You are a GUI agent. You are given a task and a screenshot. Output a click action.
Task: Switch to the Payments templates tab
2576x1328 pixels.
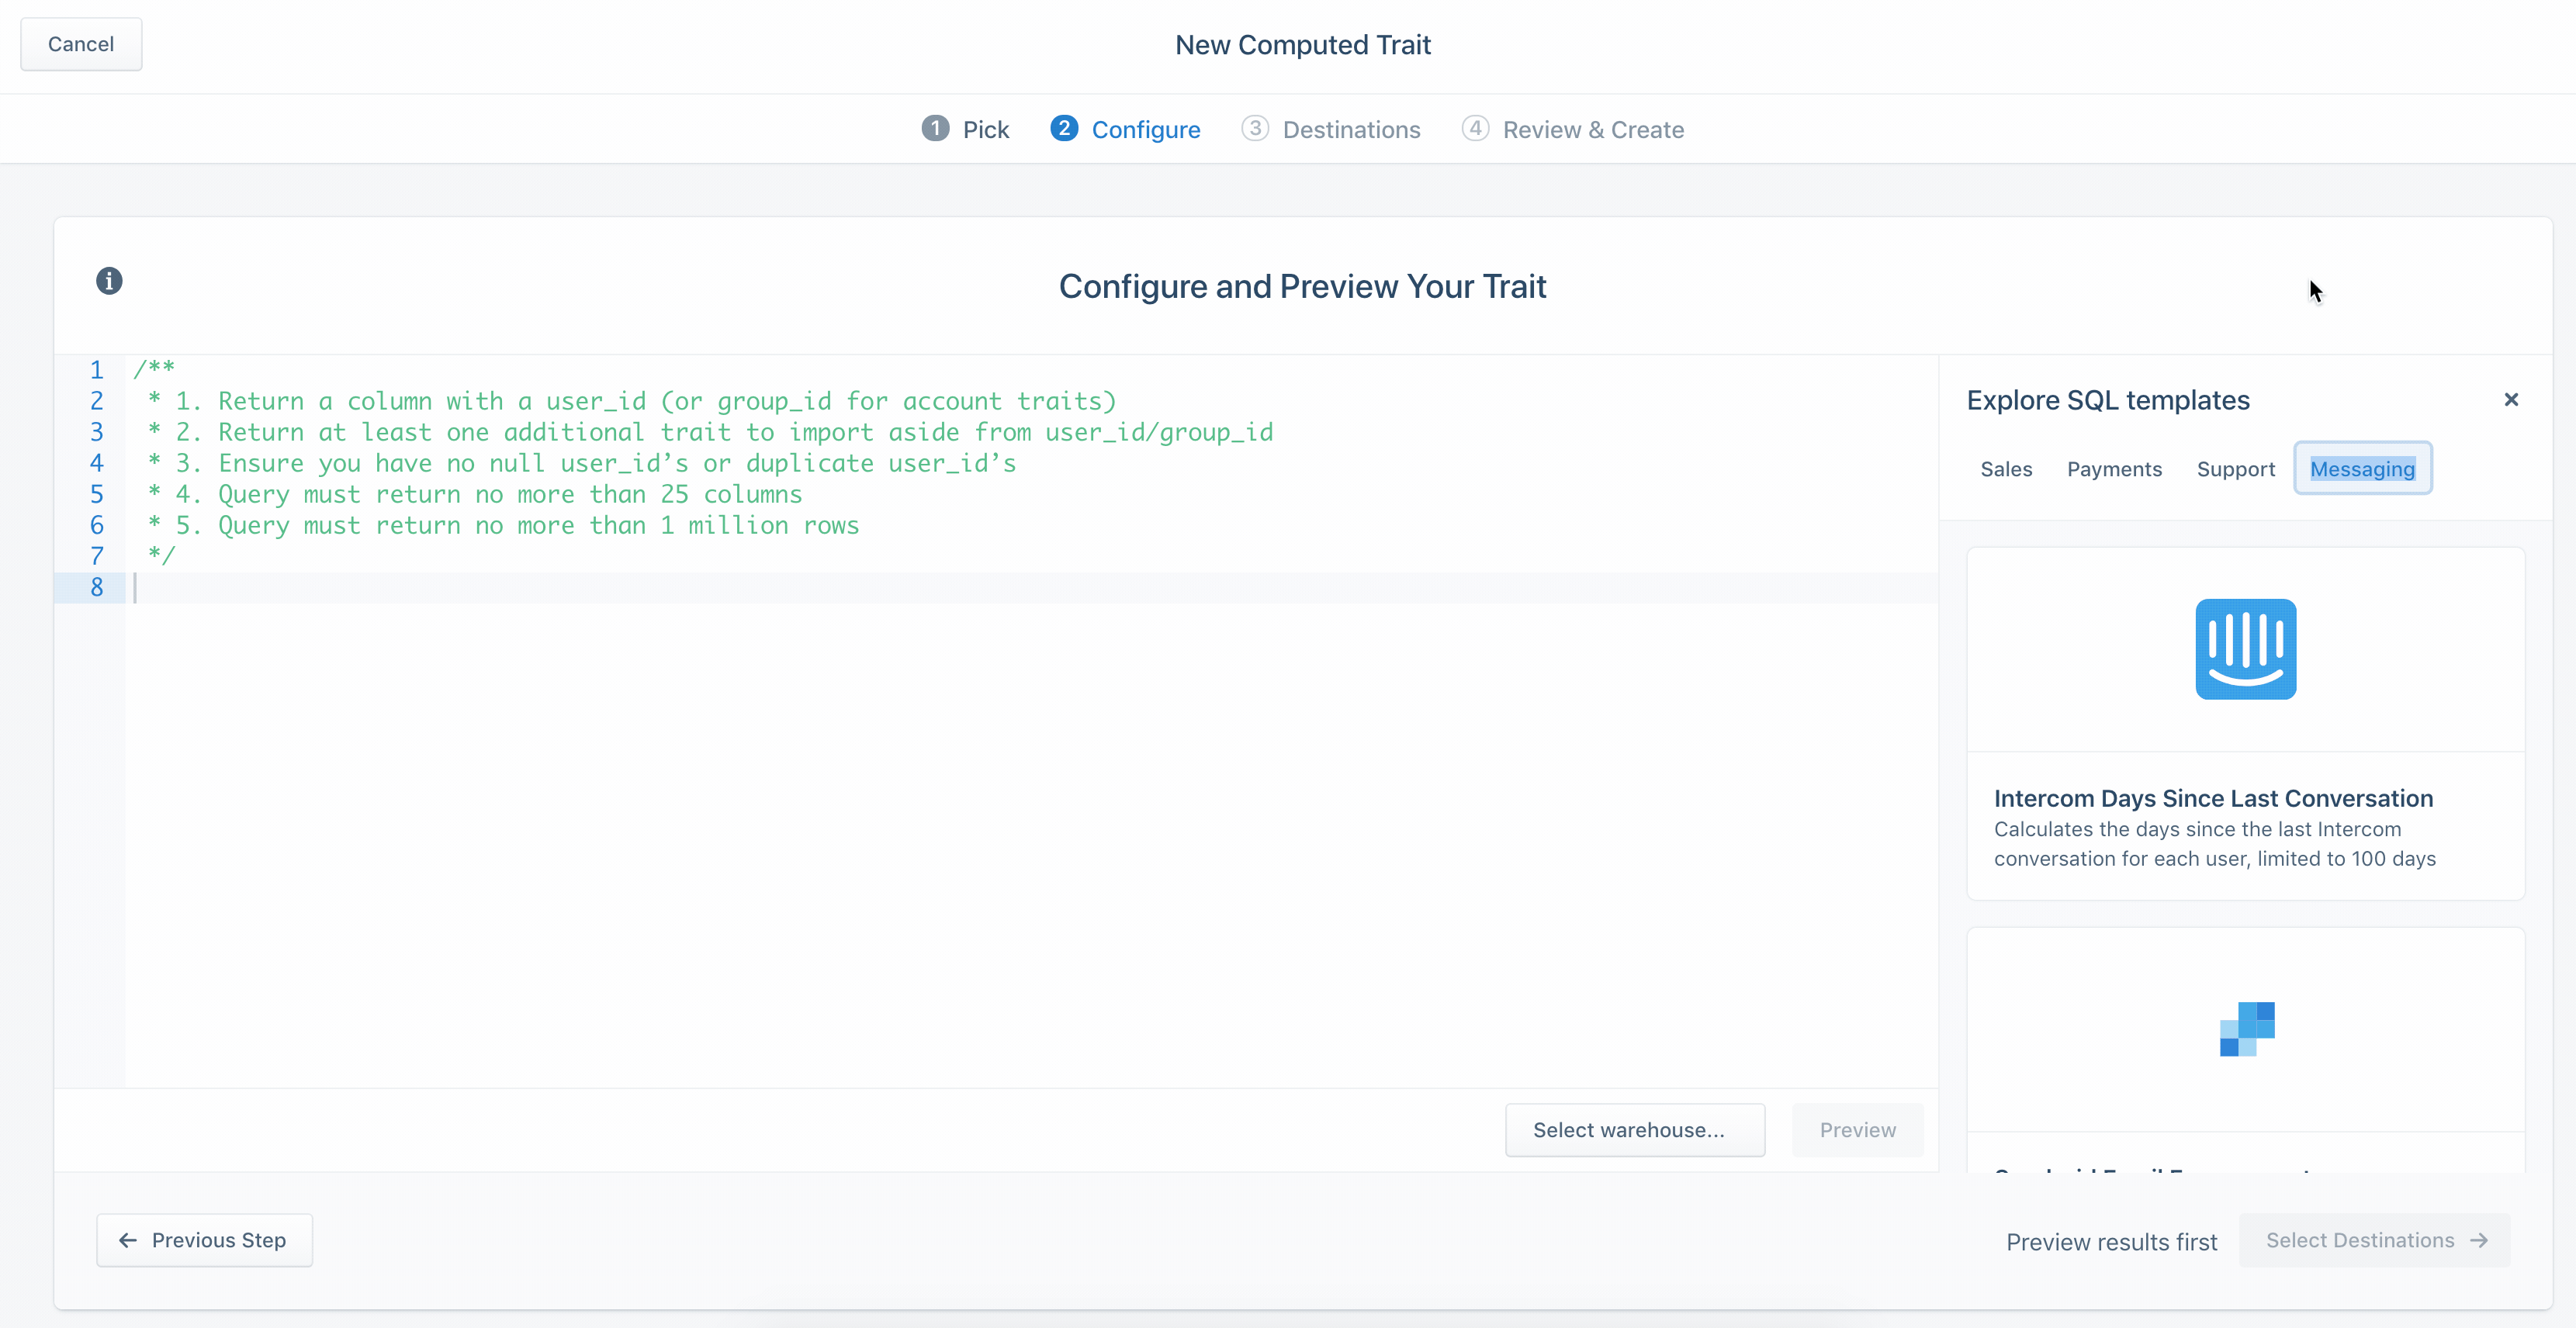(x=2114, y=469)
